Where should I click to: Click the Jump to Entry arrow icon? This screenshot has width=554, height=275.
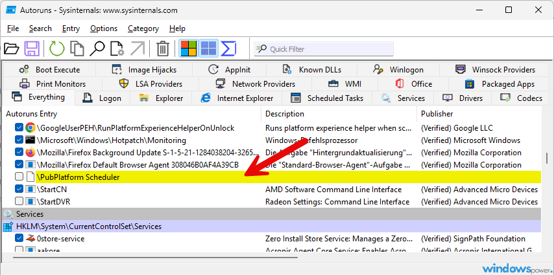pyautogui.click(x=138, y=49)
